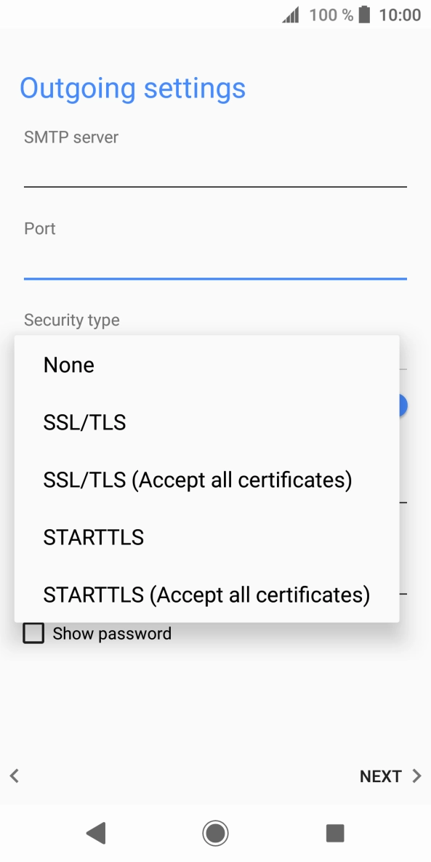431x862 pixels.
Task: Select None as the security type
Action: click(x=68, y=365)
